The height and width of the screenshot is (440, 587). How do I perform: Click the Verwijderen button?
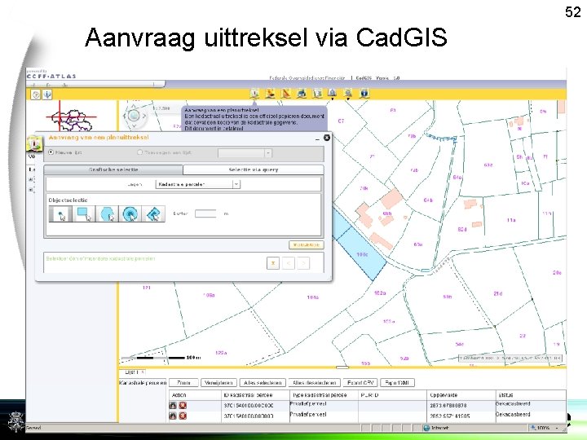point(219,383)
